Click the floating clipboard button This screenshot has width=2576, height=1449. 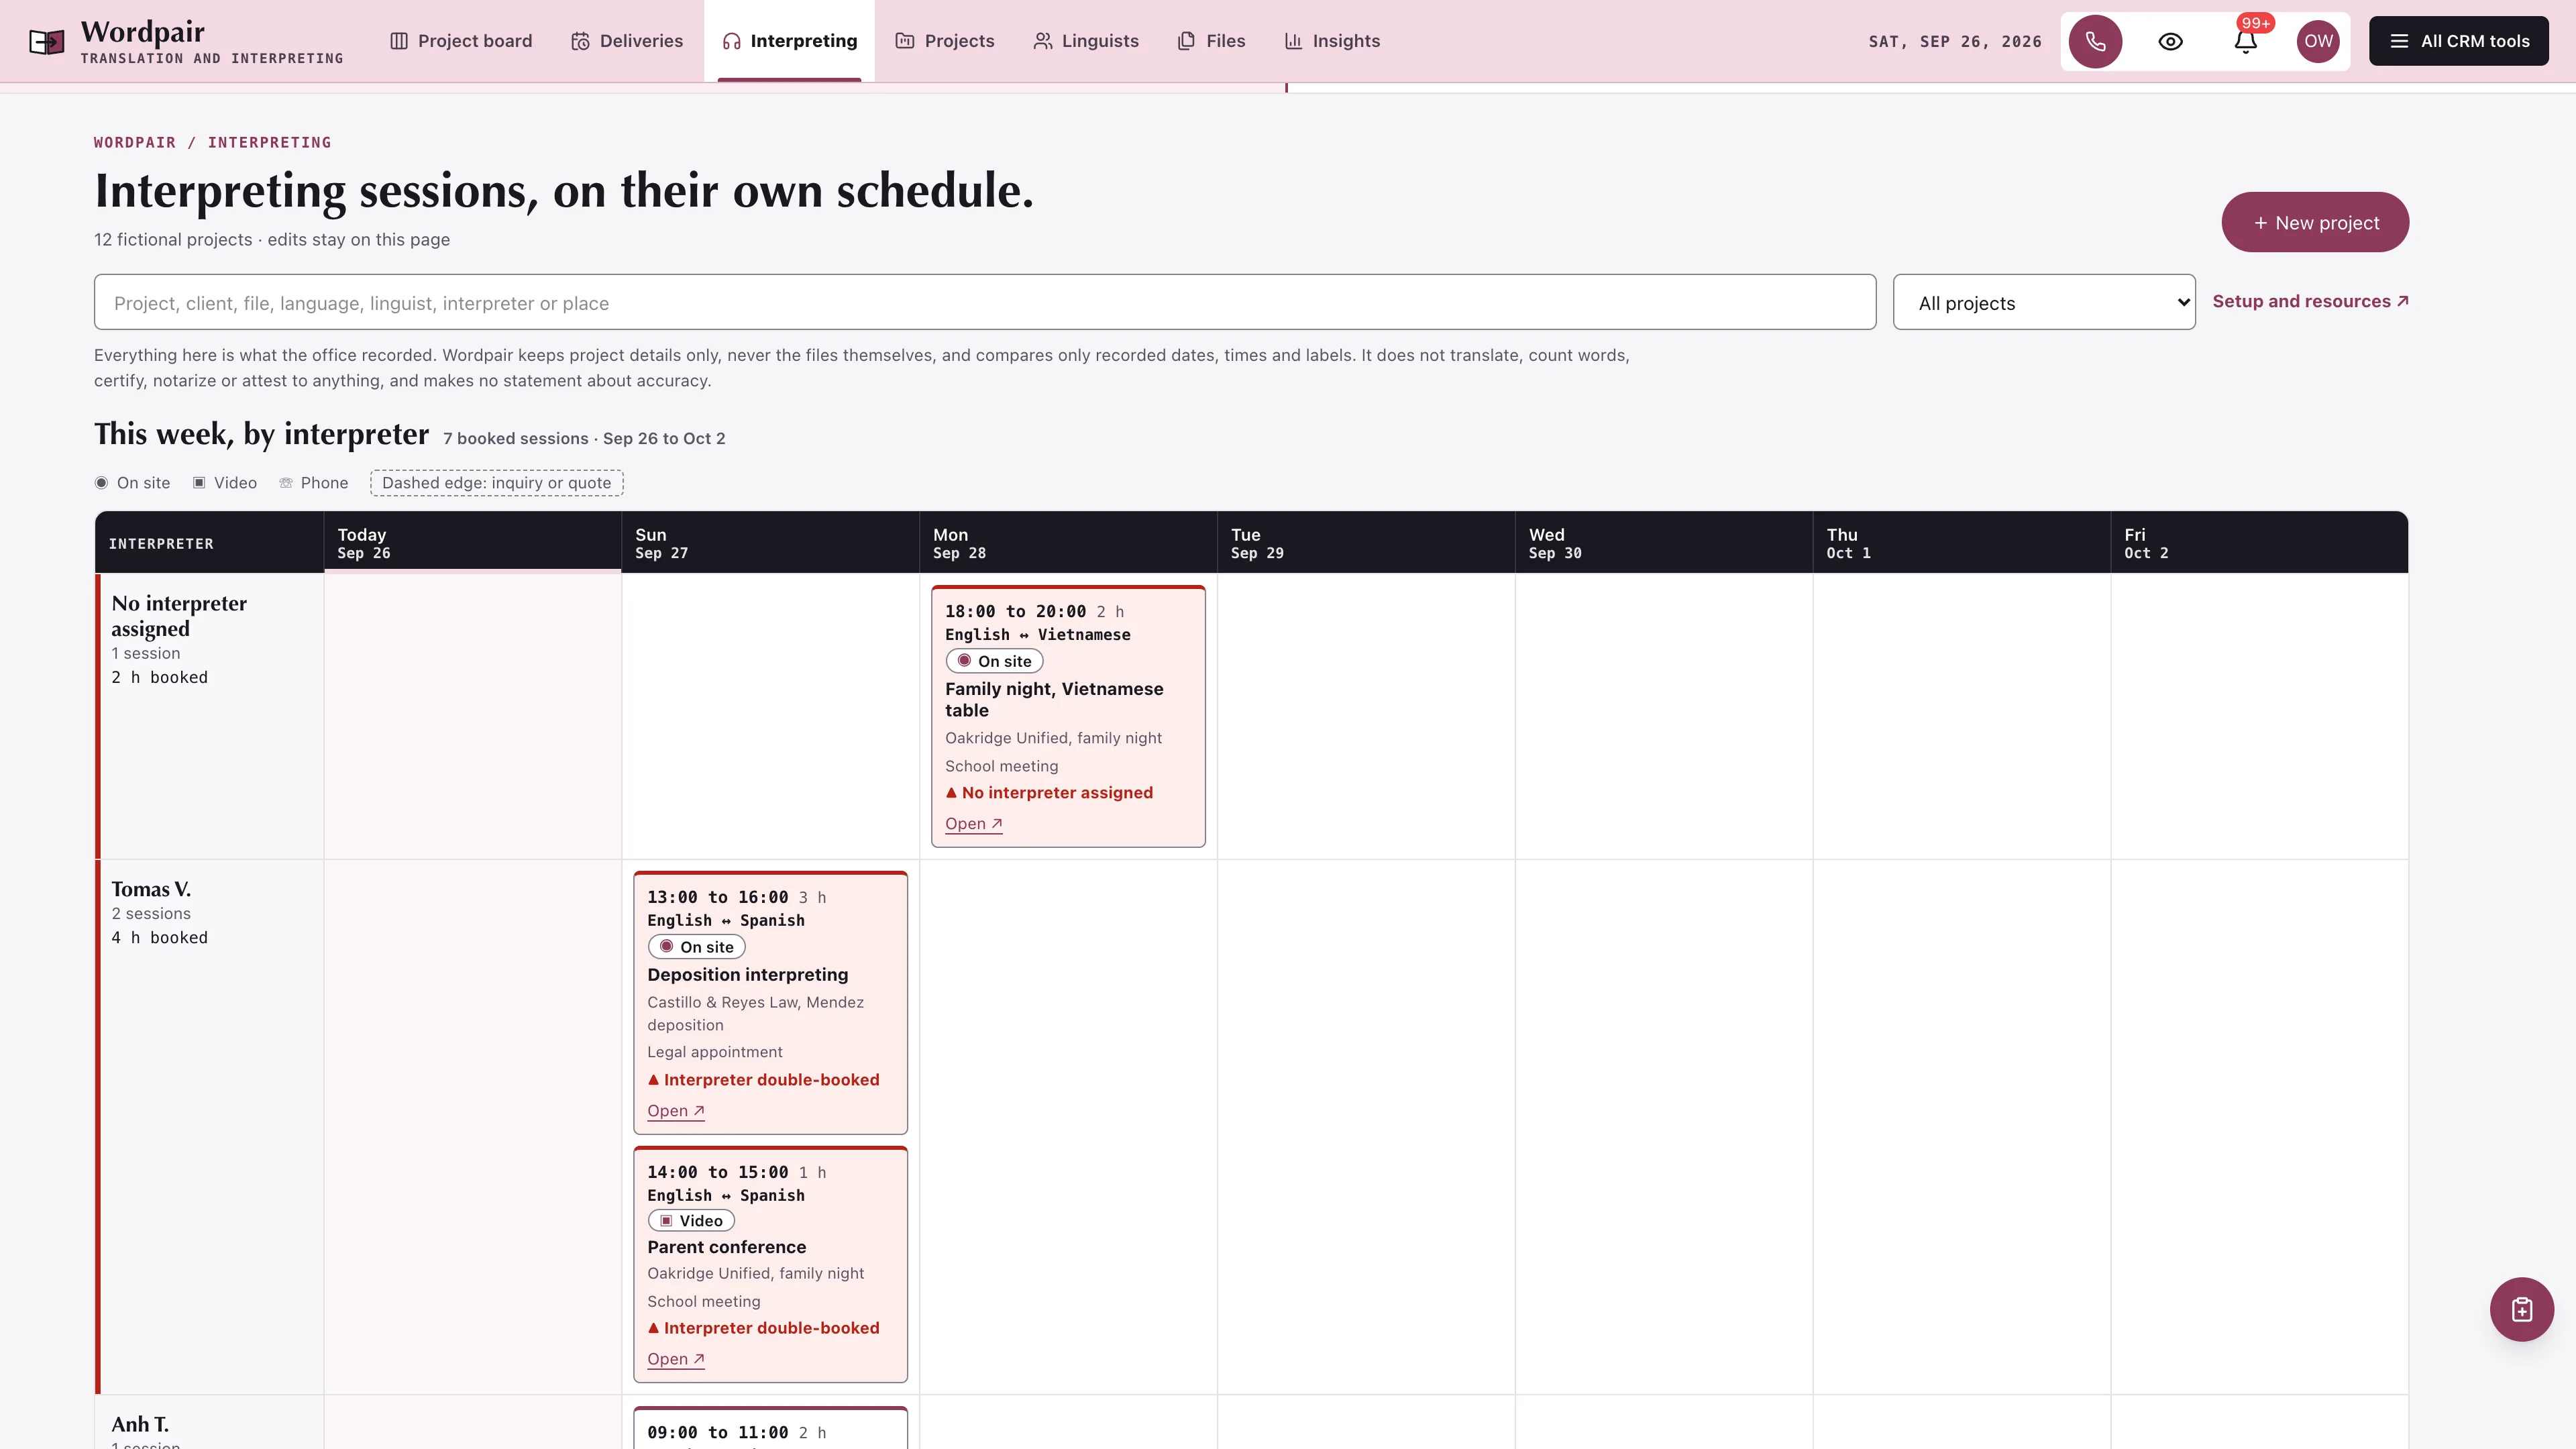[2521, 1309]
